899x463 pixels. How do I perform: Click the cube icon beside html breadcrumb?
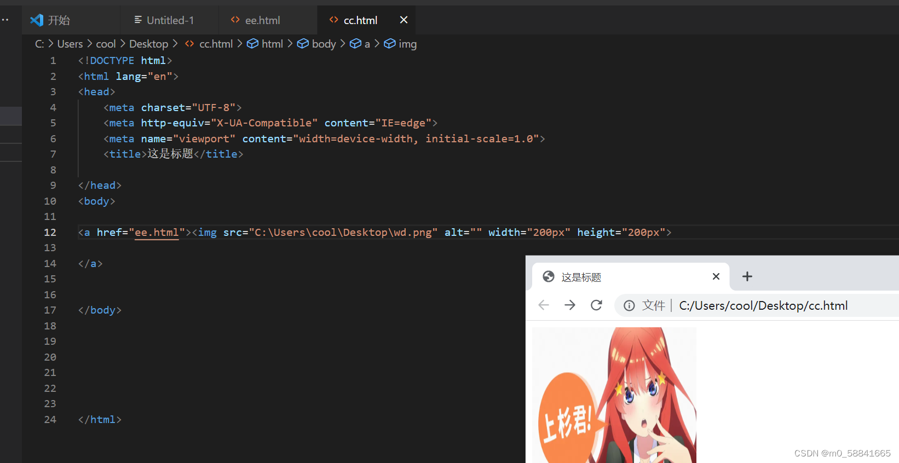[x=252, y=43]
